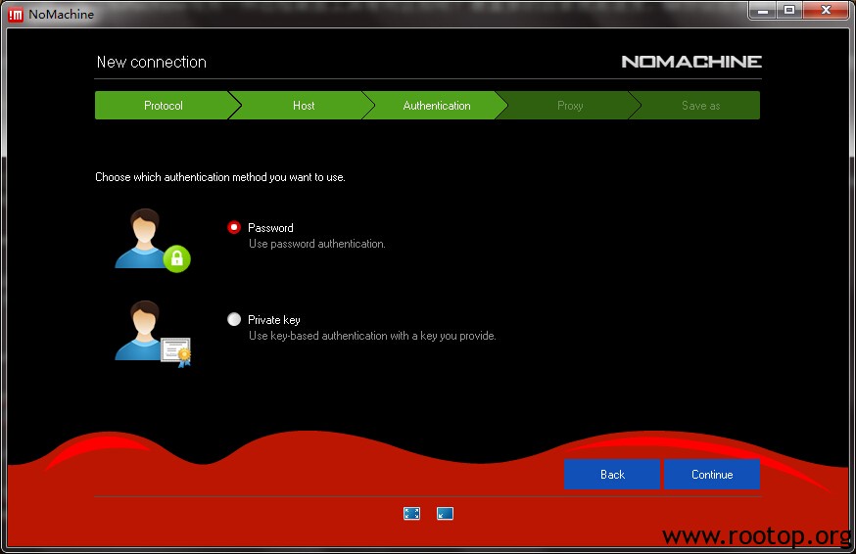Click the iconize window icon at bottom
Screen dimensions: 856x554
click(445, 514)
